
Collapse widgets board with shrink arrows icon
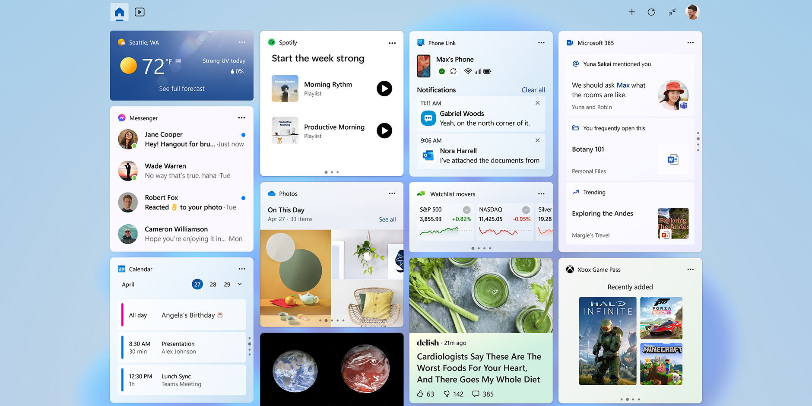tap(672, 12)
